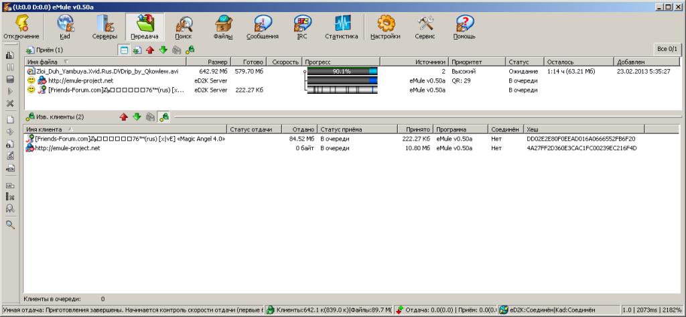Click hash DD02E2E80F0EEAD016A0666552FB6F20
The width and height of the screenshot is (686, 317).
click(581, 139)
